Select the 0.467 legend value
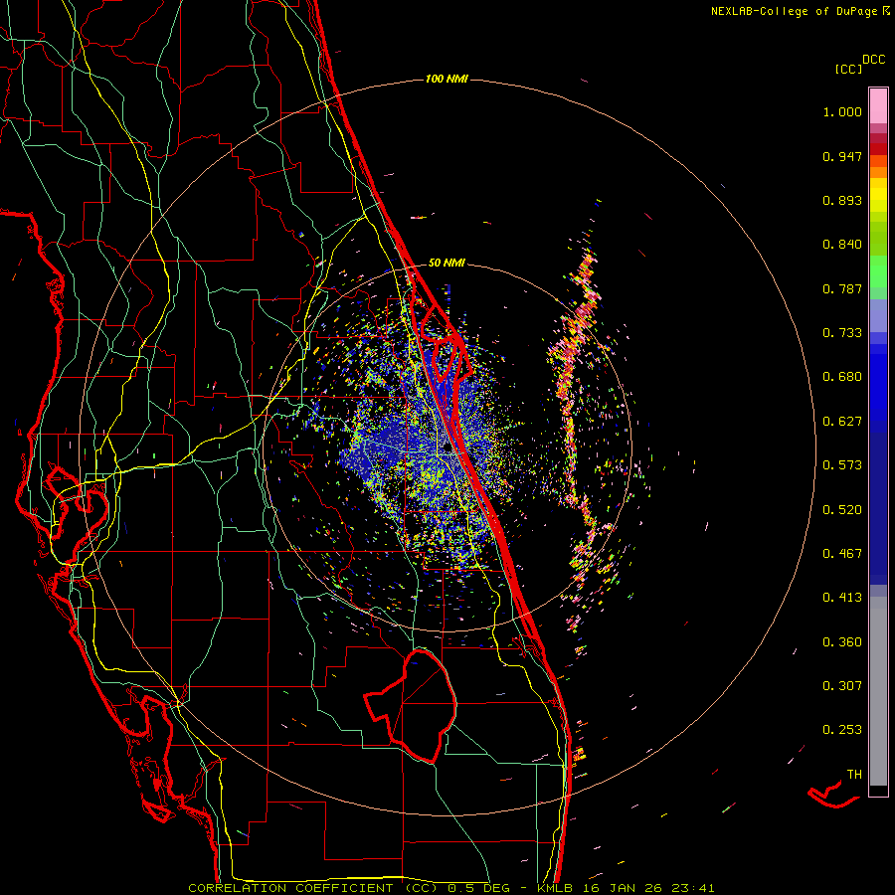The image size is (895, 895). tap(842, 554)
